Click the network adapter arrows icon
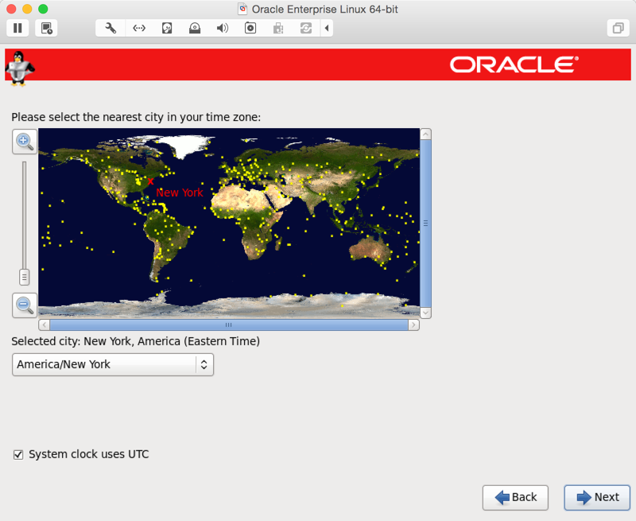Viewport: 636px width, 521px height. pyautogui.click(x=139, y=28)
